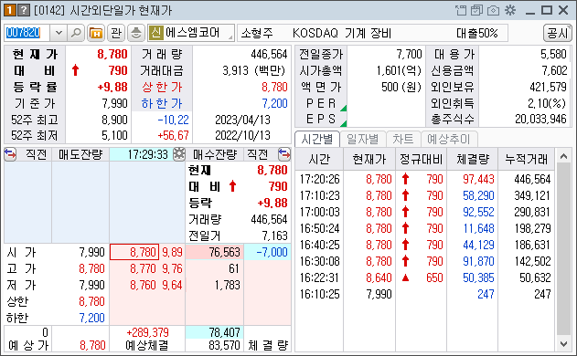Click the -7,000 recent change cell

coord(267,252)
